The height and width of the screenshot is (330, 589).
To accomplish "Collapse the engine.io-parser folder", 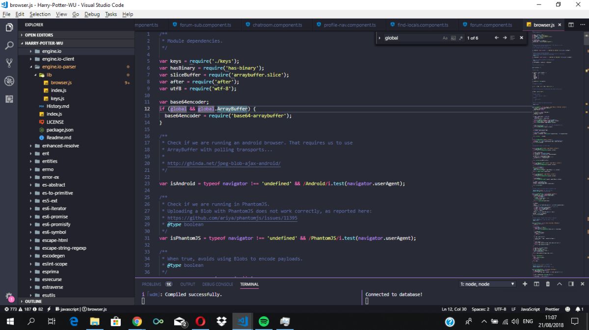I will point(59,67).
